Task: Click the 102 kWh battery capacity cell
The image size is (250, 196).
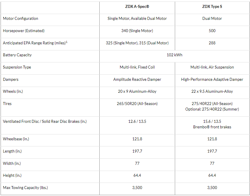Action: [175, 55]
